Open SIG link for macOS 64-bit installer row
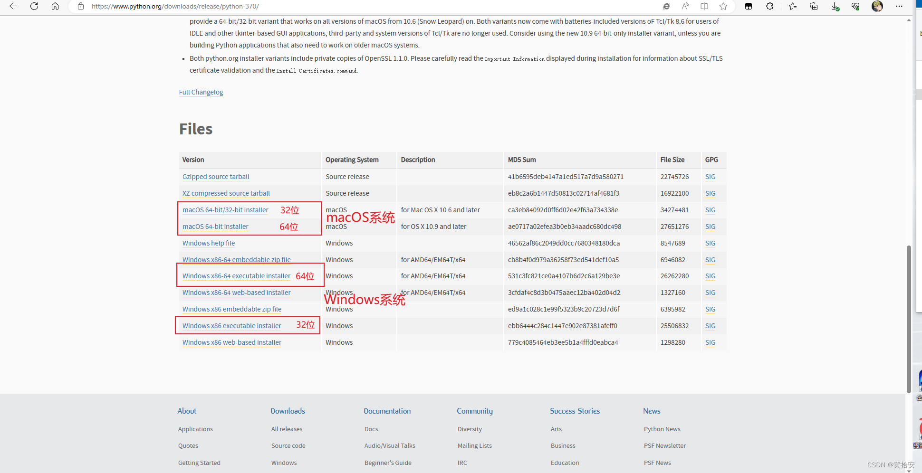Image resolution: width=922 pixels, height=473 pixels. [x=710, y=227]
